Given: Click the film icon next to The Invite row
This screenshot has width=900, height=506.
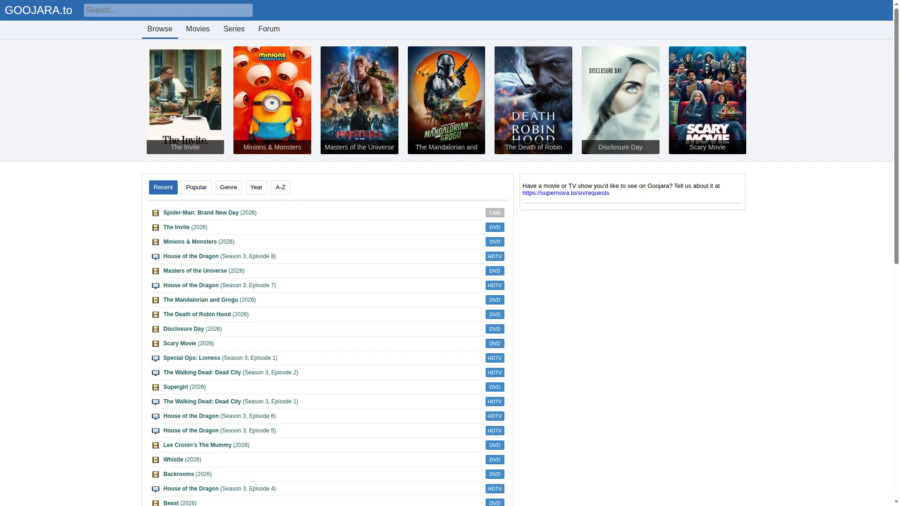Looking at the screenshot, I should click(156, 228).
